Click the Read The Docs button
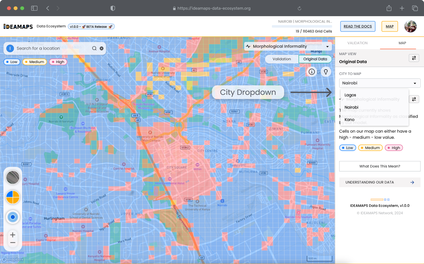 coord(358,27)
